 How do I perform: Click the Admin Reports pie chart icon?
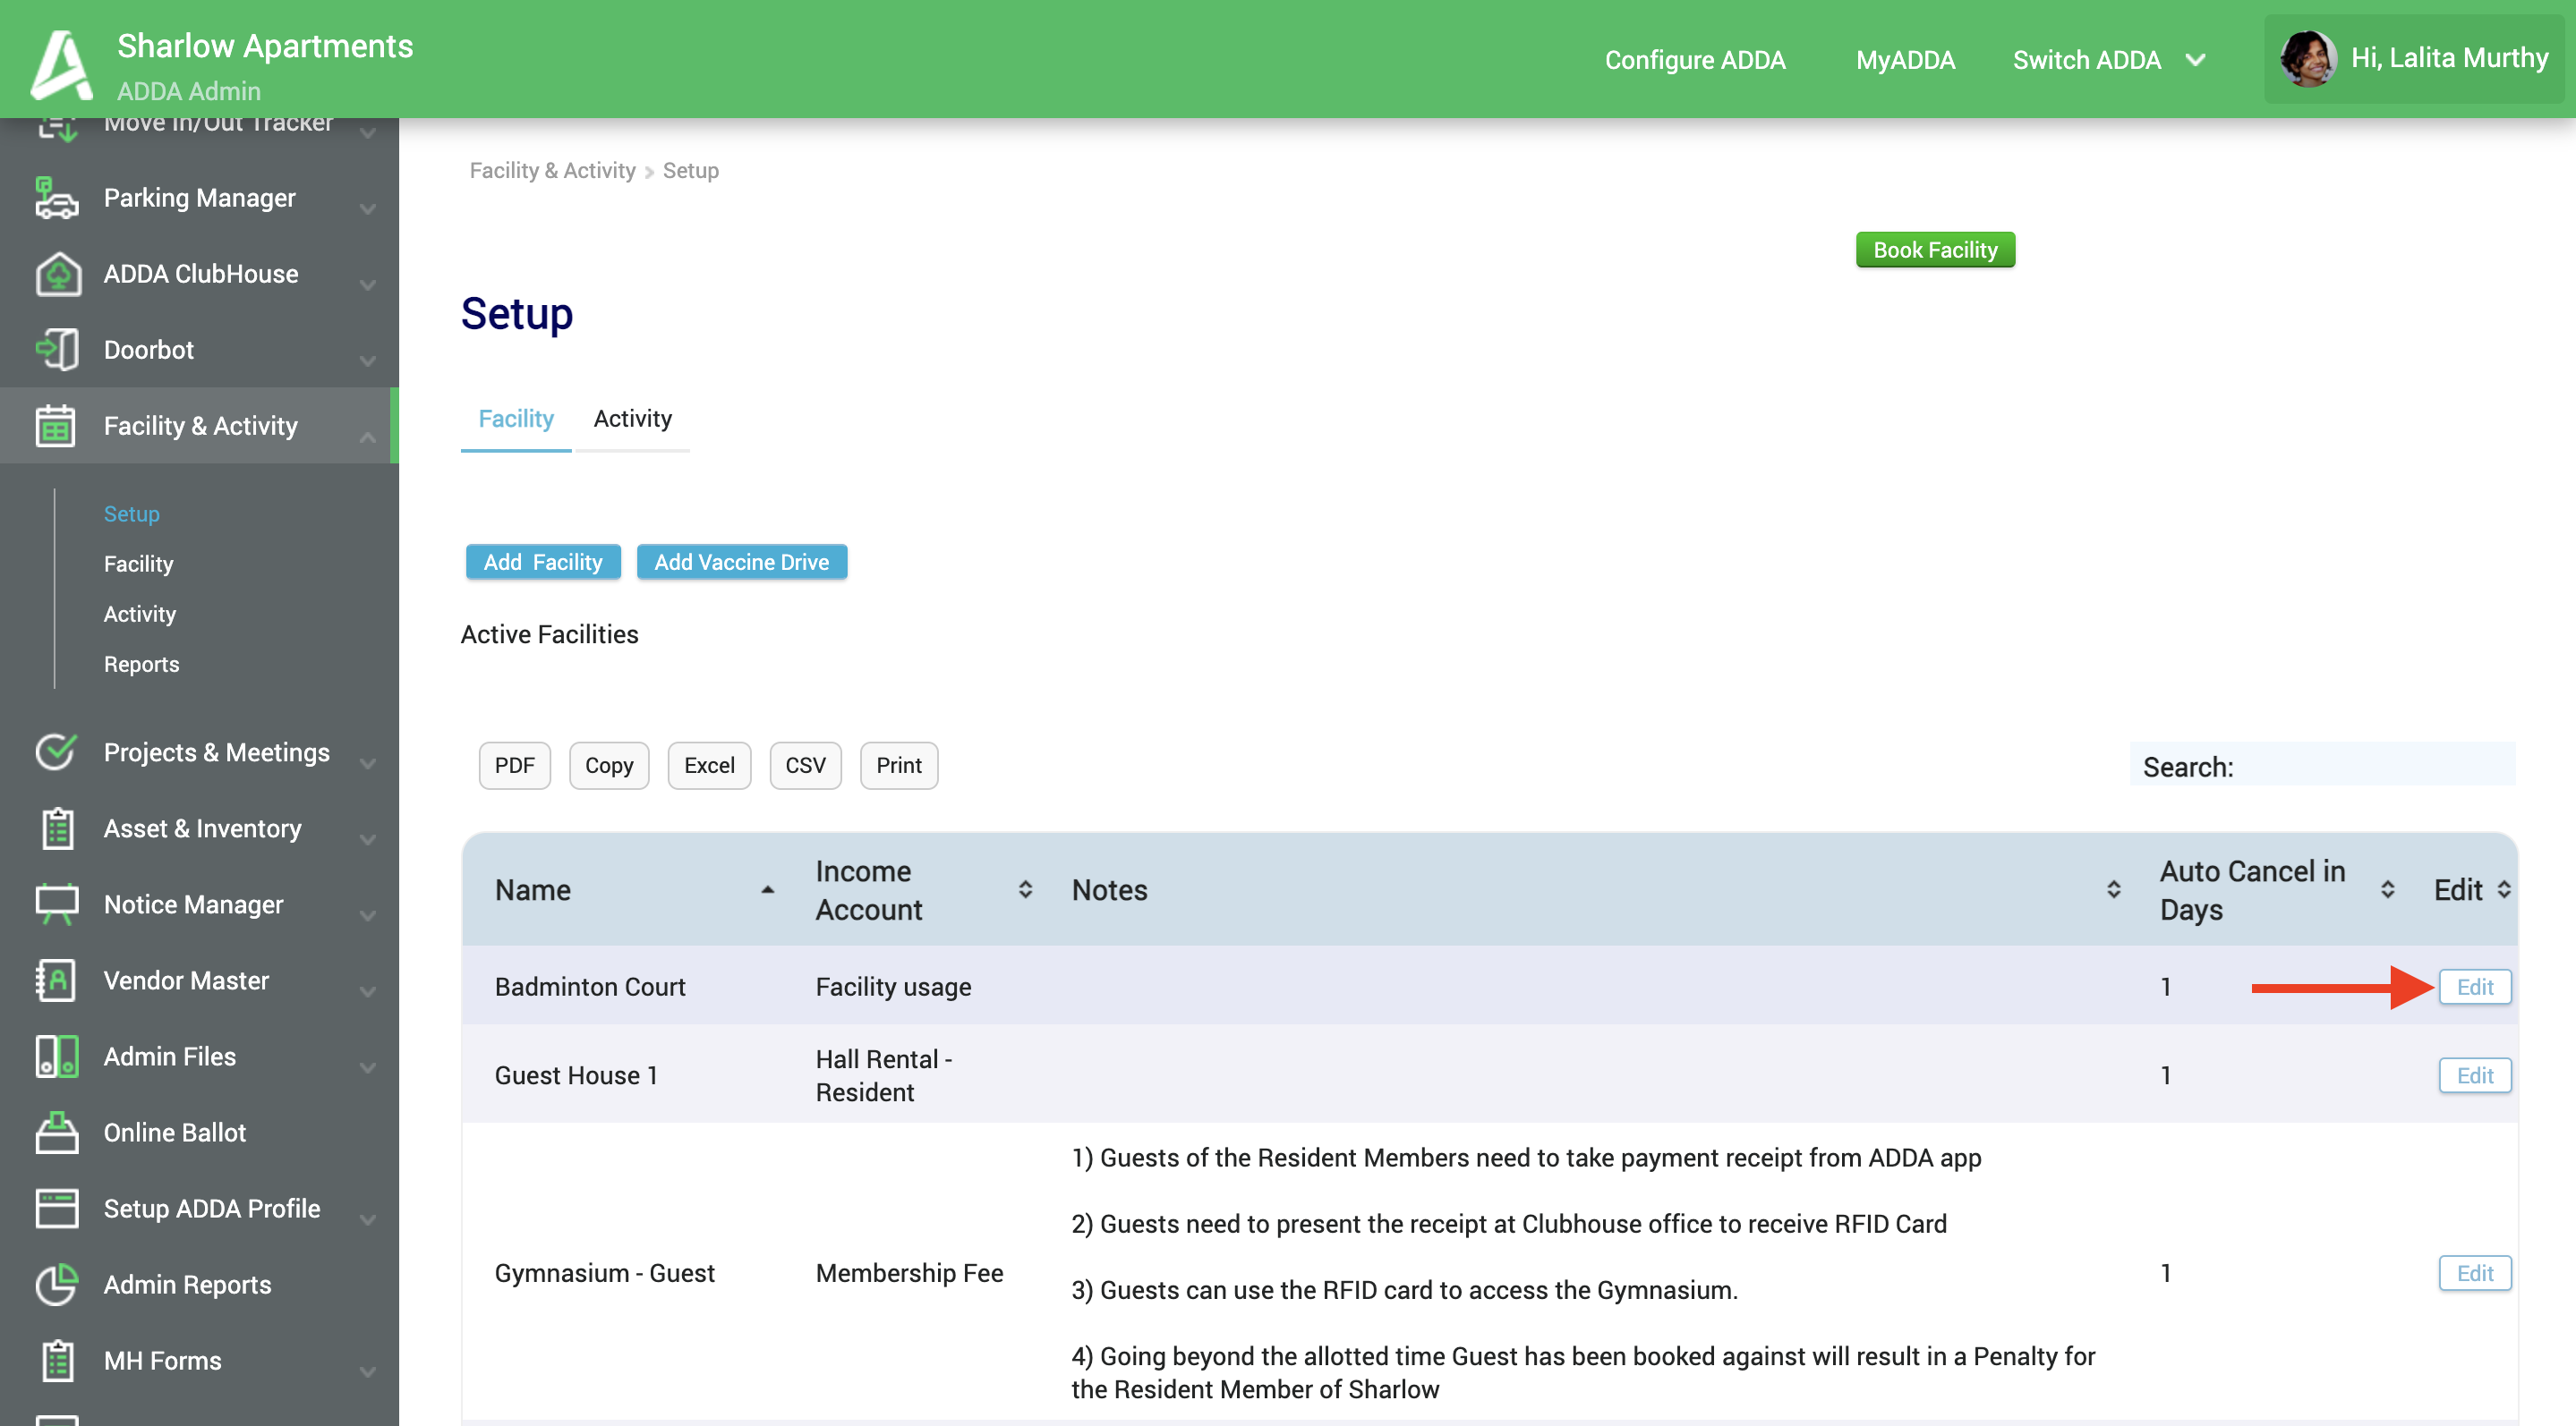tap(57, 1284)
